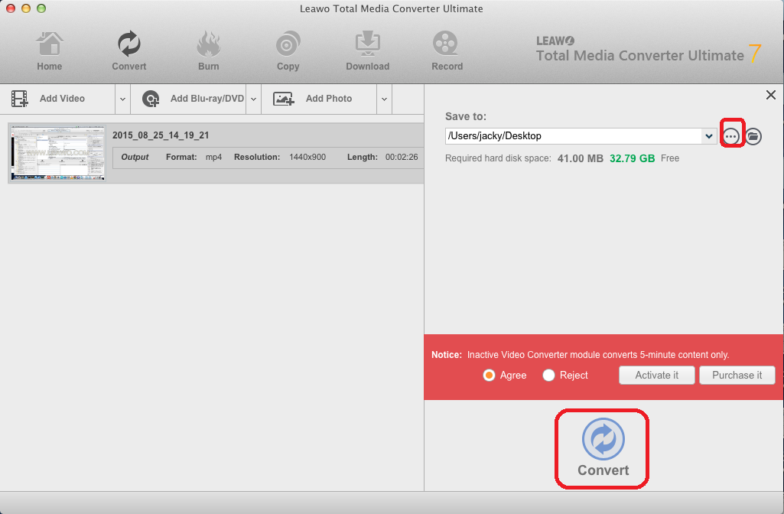Screen dimensions: 784x514
Task: Start conversion with the big Convert button
Action: 603,447
